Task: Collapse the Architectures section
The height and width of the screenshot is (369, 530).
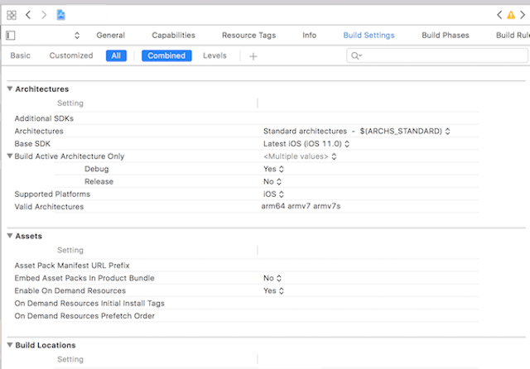Action: [x=10, y=89]
